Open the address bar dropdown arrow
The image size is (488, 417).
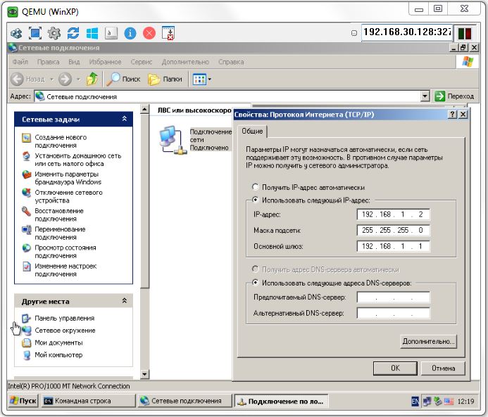(x=425, y=96)
